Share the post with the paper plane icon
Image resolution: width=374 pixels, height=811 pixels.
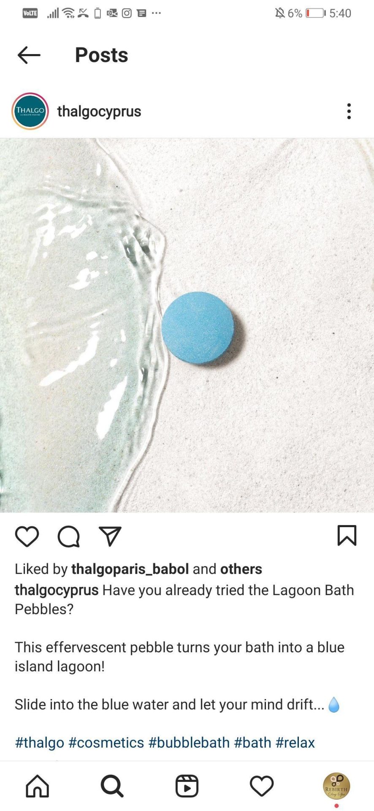pyautogui.click(x=110, y=536)
